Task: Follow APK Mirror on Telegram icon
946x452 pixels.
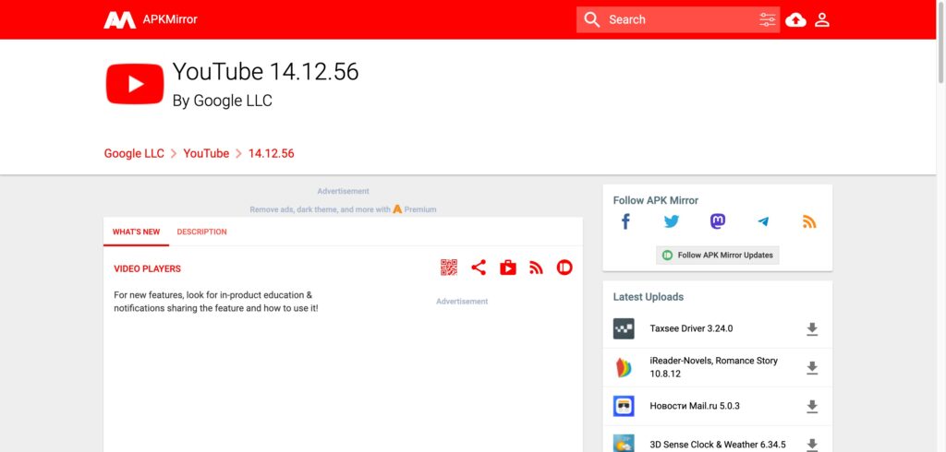Action: tap(763, 221)
